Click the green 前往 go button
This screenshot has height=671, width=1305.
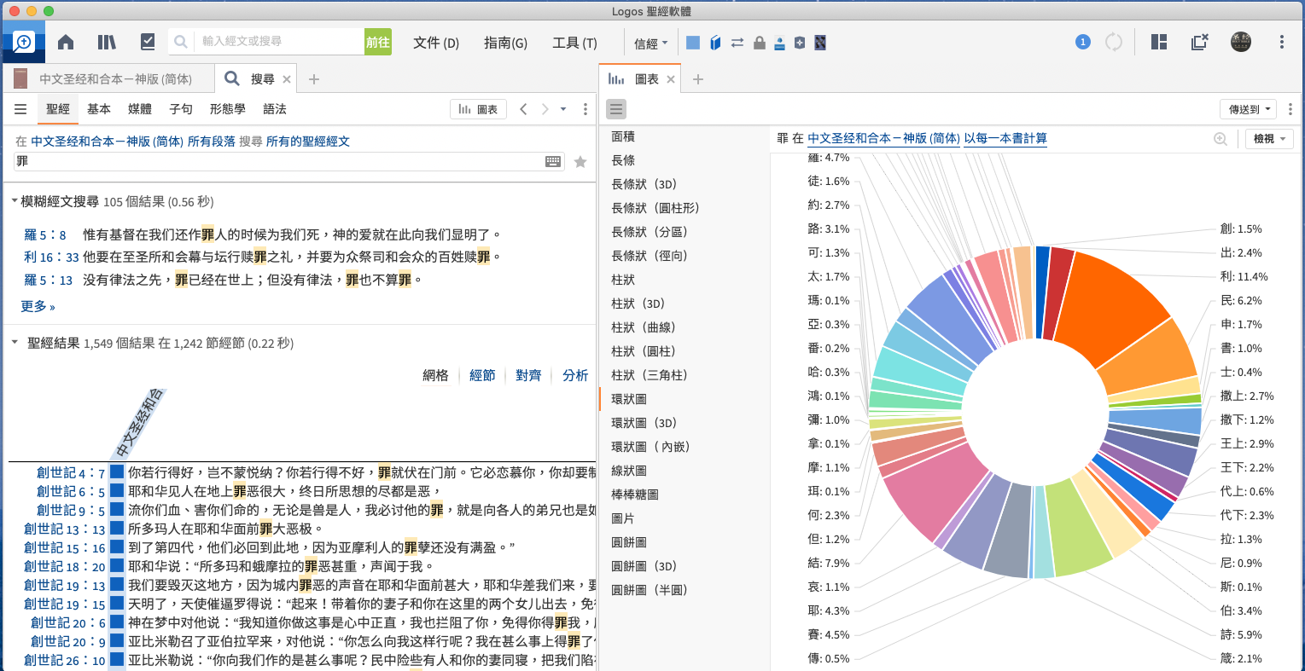tap(378, 42)
